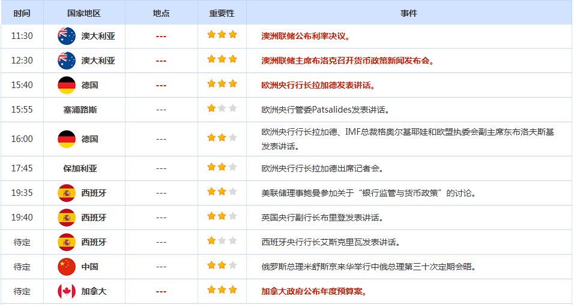Click the Canada flag icon
This screenshot has height=305, width=574.
67,292
